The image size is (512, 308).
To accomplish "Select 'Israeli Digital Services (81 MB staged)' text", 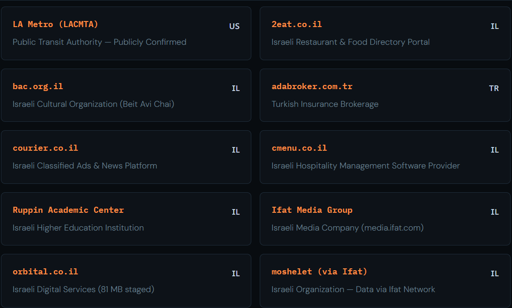I will click(x=83, y=289).
